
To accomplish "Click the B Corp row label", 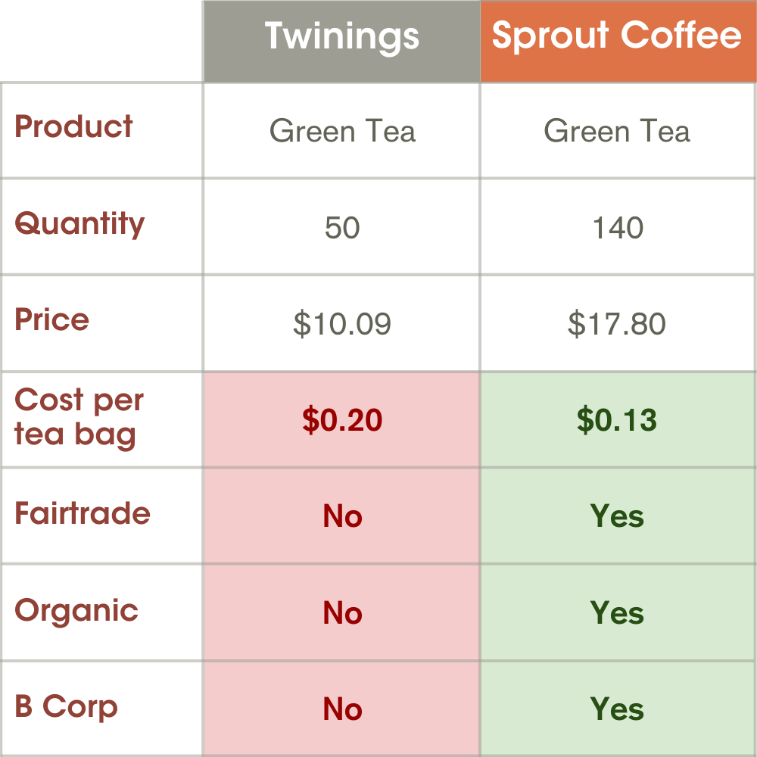I will [x=67, y=707].
